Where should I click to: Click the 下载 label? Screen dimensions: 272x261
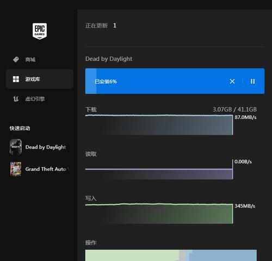[x=91, y=110]
